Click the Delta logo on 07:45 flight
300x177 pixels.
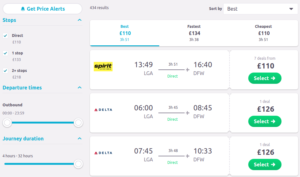(x=103, y=153)
